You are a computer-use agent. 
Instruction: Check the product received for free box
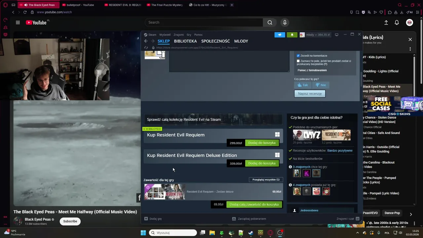[298, 61]
